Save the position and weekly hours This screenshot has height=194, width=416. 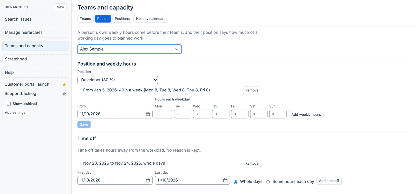84,124
